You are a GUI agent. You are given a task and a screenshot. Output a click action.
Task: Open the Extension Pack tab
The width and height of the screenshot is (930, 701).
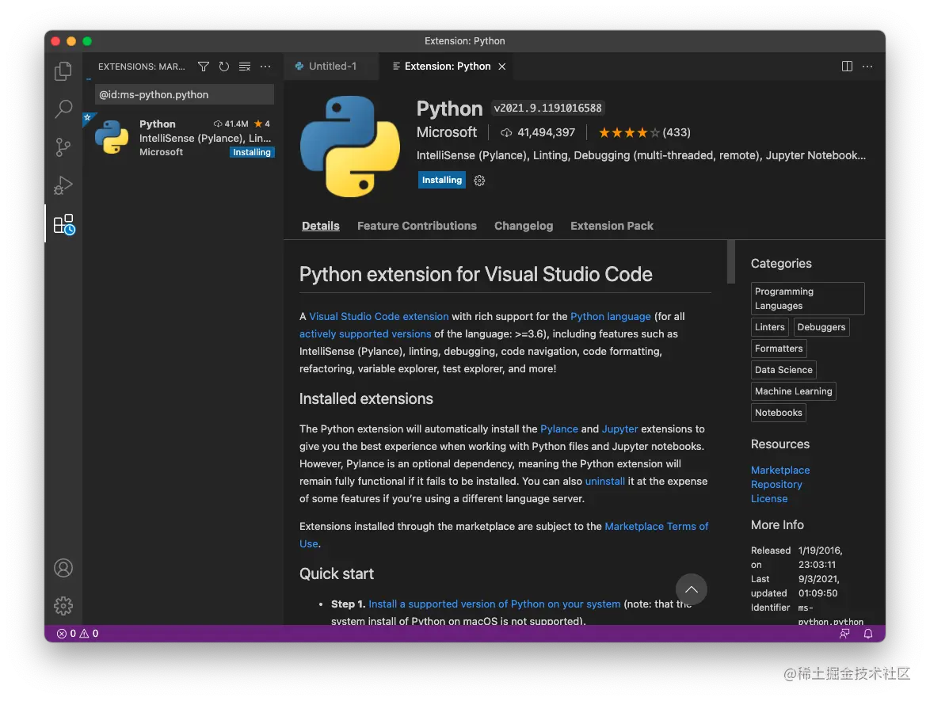coord(612,226)
